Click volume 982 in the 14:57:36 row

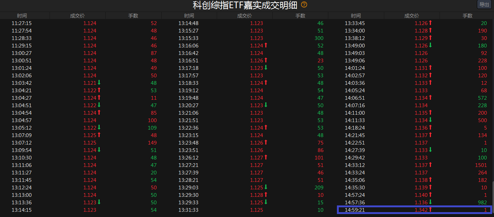(482, 202)
